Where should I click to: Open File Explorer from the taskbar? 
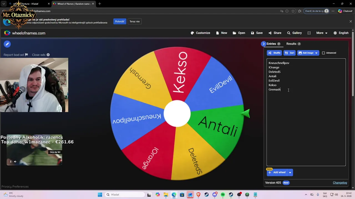(166, 195)
